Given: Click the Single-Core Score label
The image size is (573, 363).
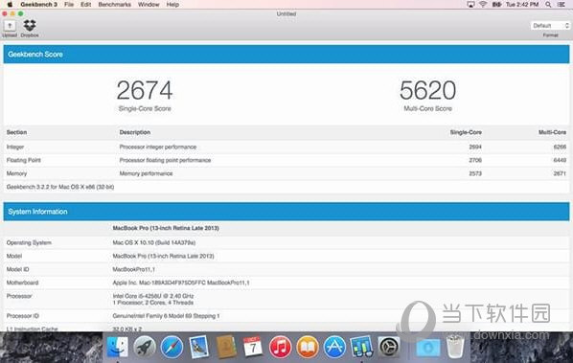Looking at the screenshot, I should pyautogui.click(x=145, y=108).
